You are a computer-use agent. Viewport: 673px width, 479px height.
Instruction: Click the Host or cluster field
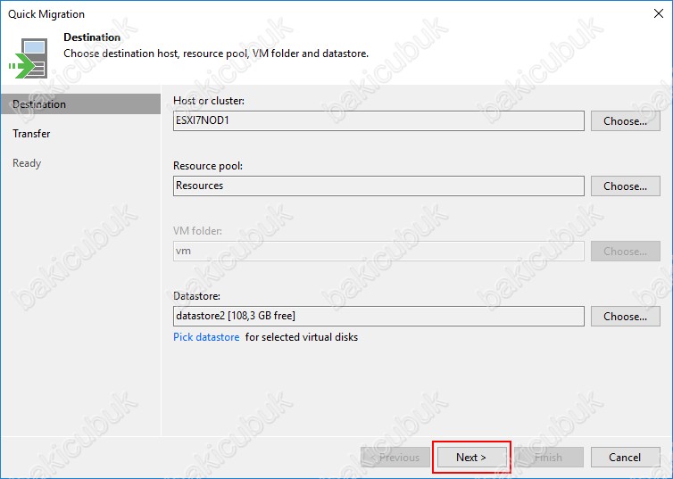click(378, 121)
